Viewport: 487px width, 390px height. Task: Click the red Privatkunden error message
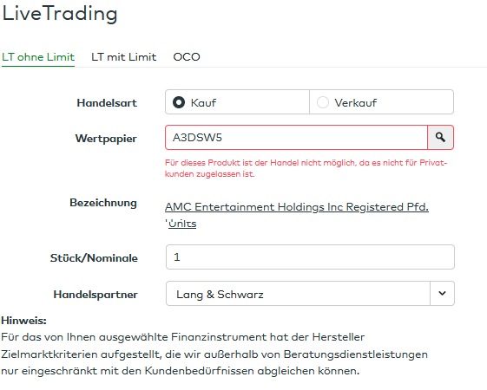coord(306,168)
